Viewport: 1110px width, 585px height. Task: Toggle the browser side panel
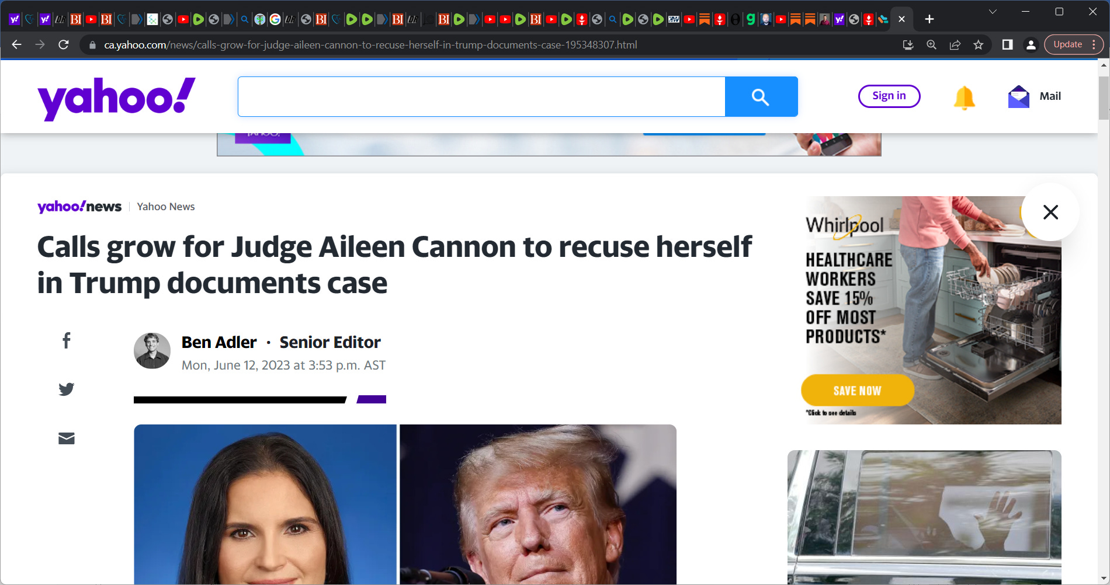pyautogui.click(x=1008, y=45)
